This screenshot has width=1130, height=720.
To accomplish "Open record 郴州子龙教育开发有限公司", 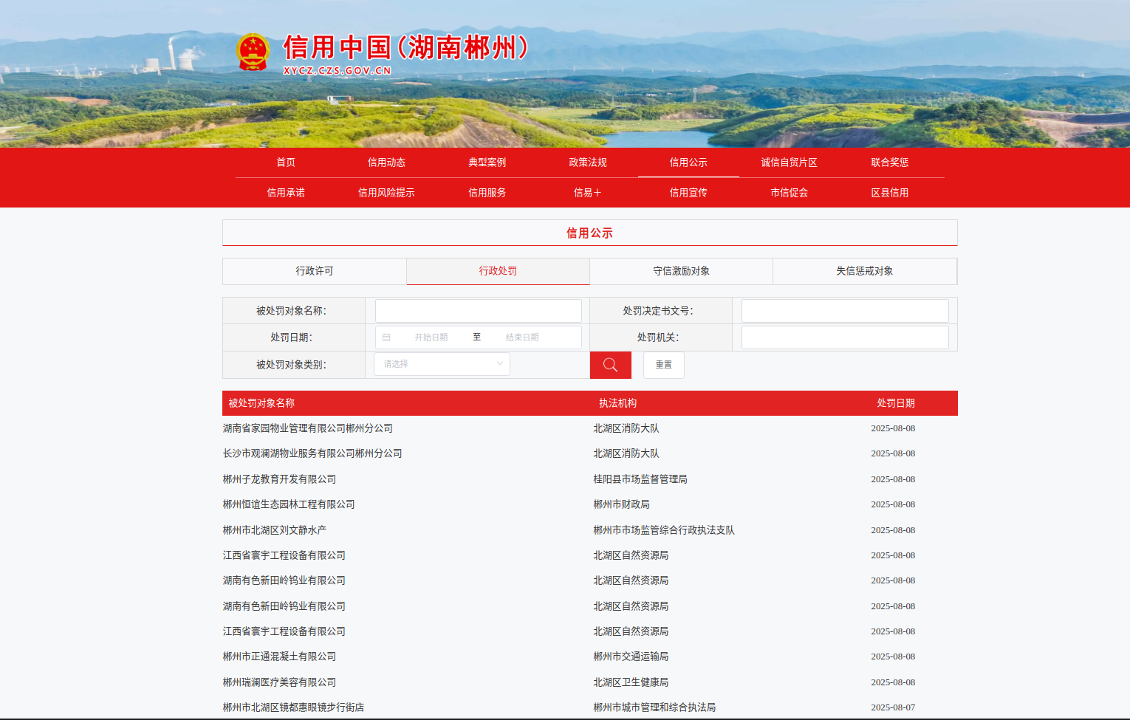I will click(280, 479).
